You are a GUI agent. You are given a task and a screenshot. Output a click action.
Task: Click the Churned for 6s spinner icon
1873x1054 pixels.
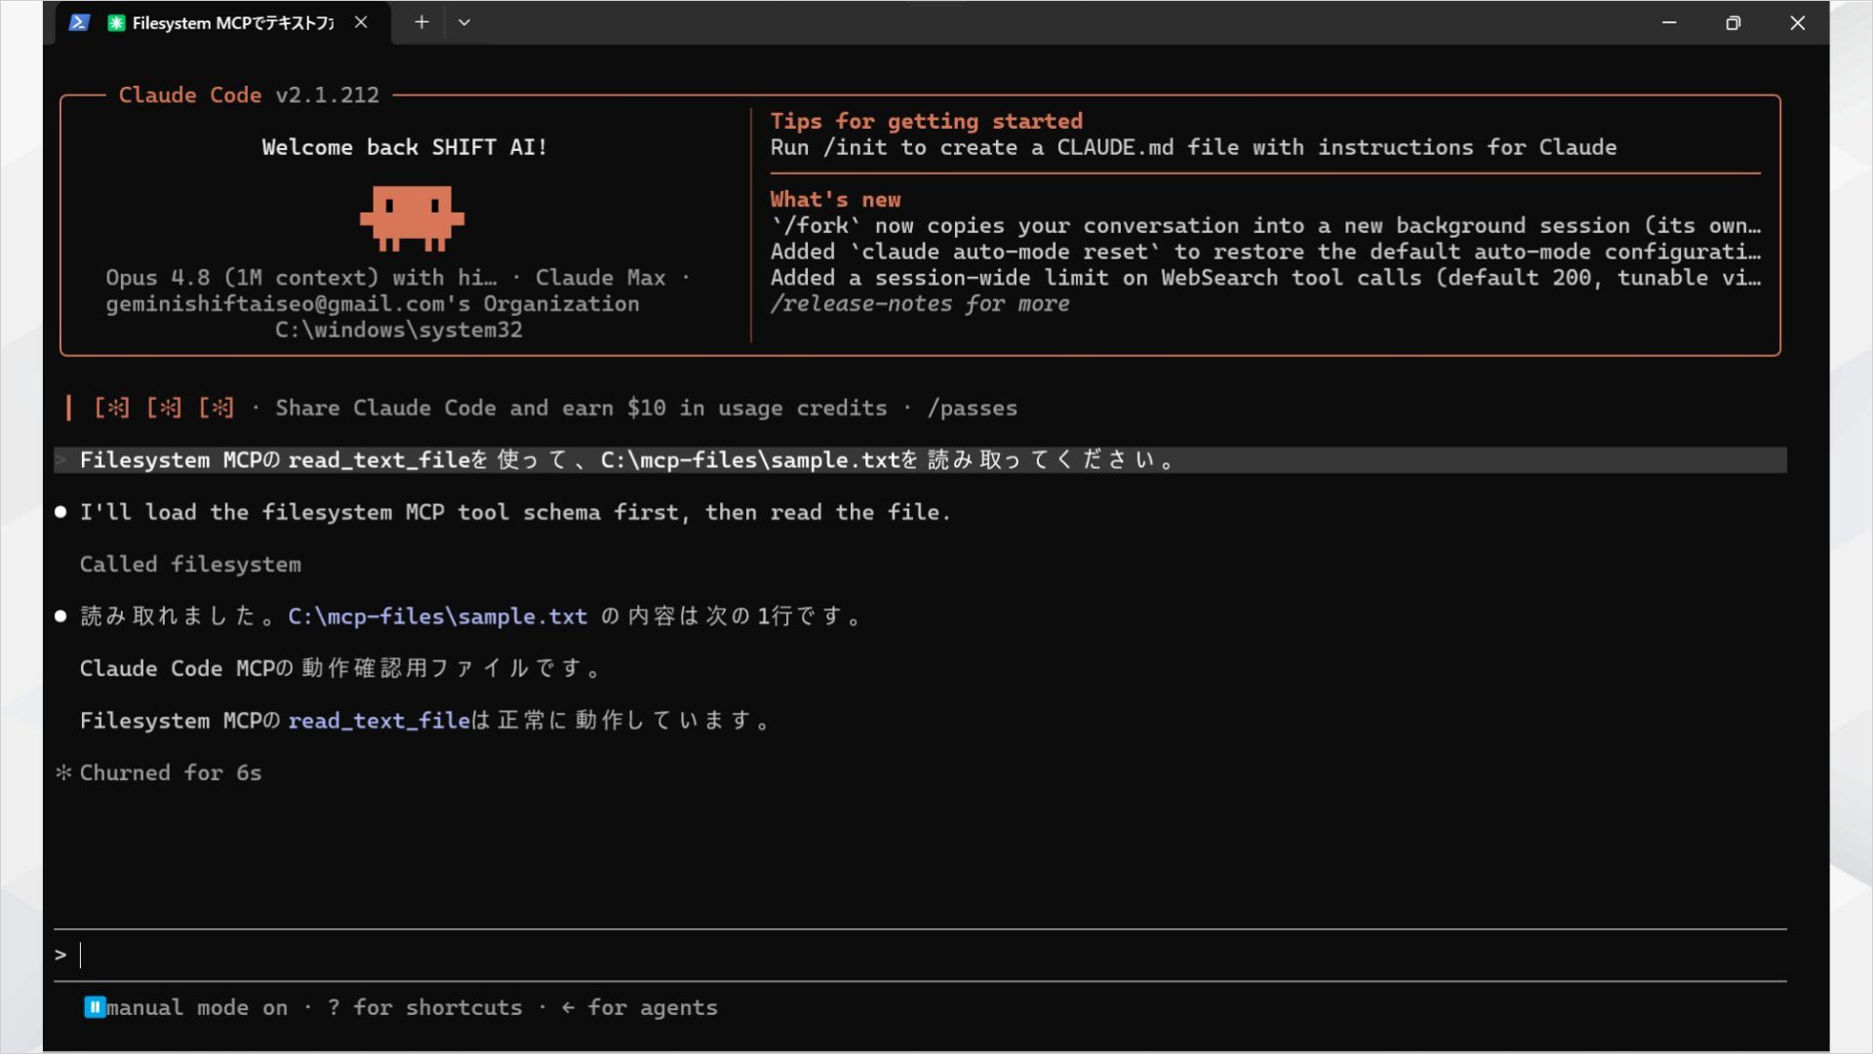click(x=63, y=772)
